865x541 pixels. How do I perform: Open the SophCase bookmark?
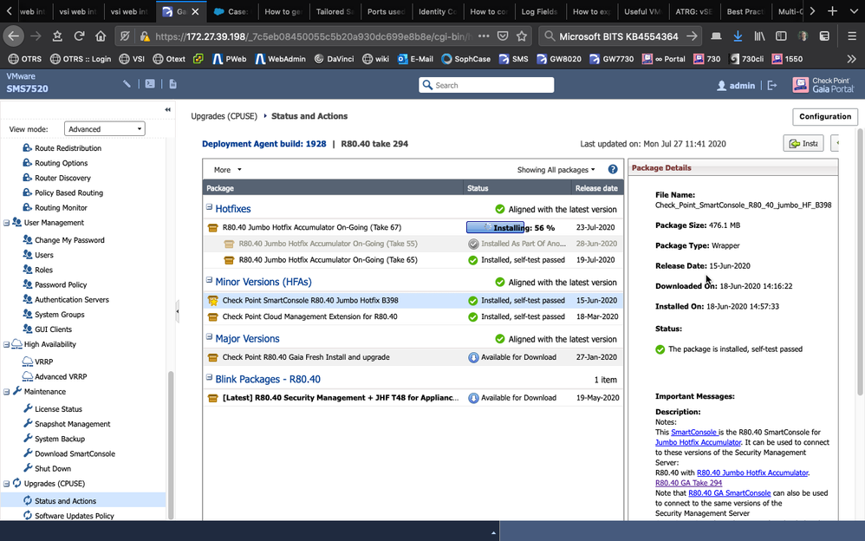point(466,58)
